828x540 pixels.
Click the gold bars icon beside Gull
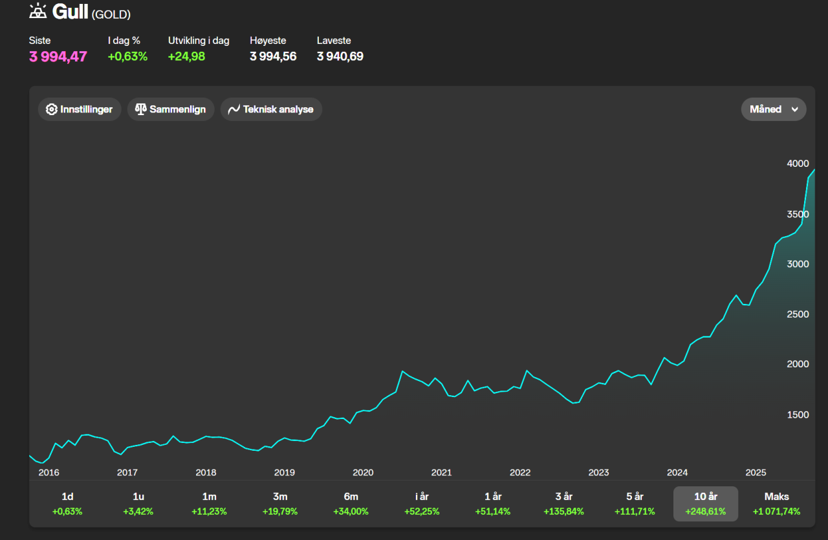pos(38,12)
